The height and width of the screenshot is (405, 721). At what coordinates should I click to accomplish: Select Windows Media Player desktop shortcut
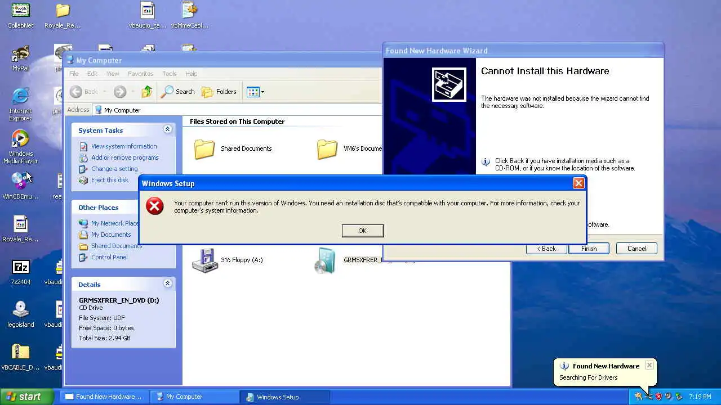pyautogui.click(x=20, y=147)
